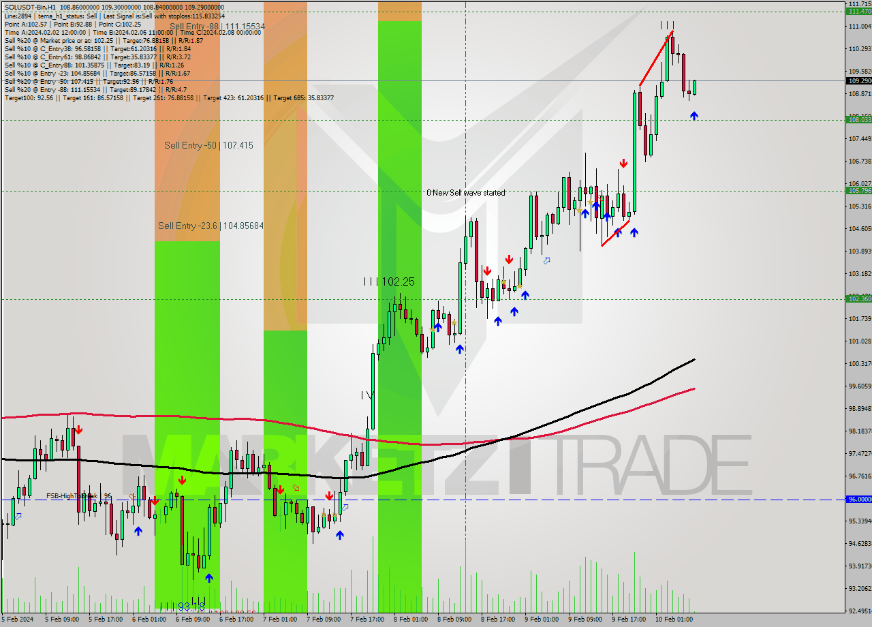The height and width of the screenshot is (627, 872).
Task: Click the green 108.033 price tag
Action: pos(858,119)
